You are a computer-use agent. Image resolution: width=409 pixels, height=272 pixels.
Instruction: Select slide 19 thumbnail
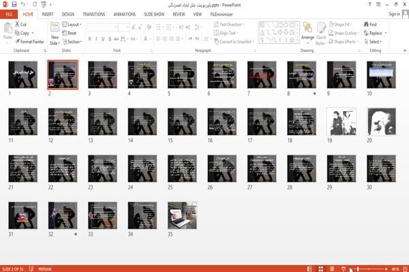tap(342, 122)
